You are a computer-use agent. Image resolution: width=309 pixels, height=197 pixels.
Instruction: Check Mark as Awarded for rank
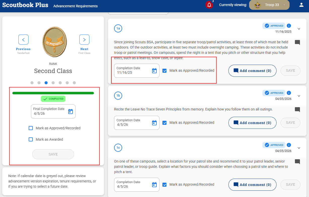point(31,139)
